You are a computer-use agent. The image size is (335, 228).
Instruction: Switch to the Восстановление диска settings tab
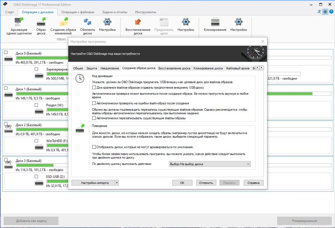coord(175,68)
